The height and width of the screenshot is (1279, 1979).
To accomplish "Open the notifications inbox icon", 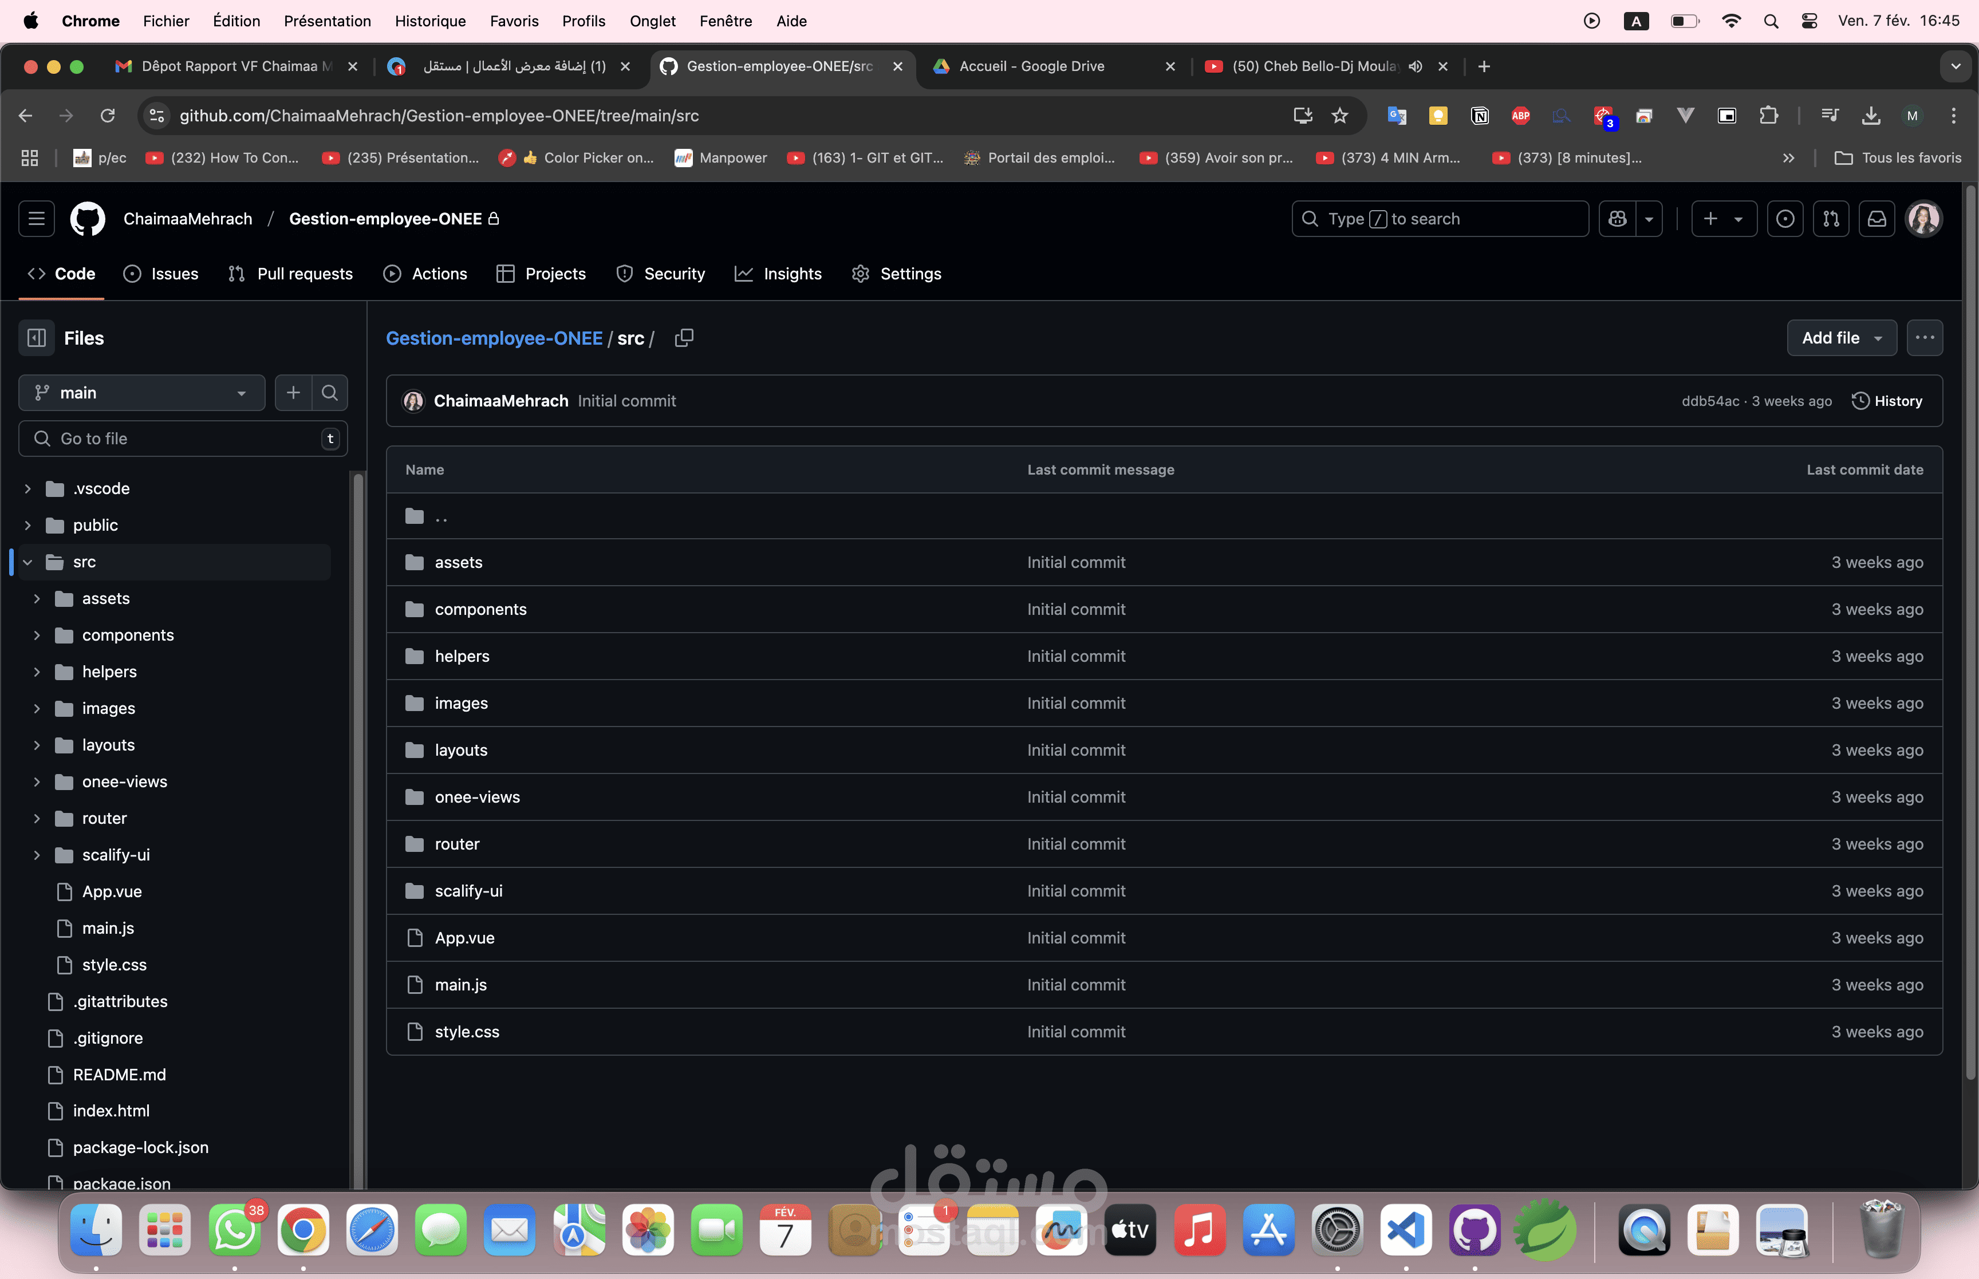I will pyautogui.click(x=1877, y=219).
